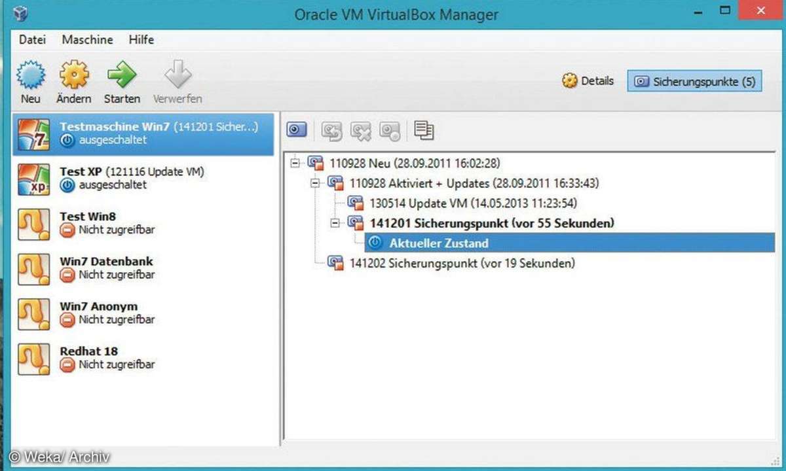Click the Win7 Datenbank machine icon
The height and width of the screenshot is (471, 786).
(x=34, y=269)
